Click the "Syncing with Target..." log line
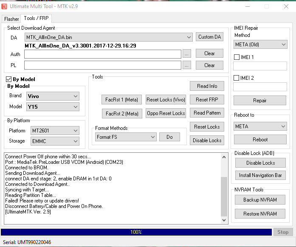 coord(27,190)
